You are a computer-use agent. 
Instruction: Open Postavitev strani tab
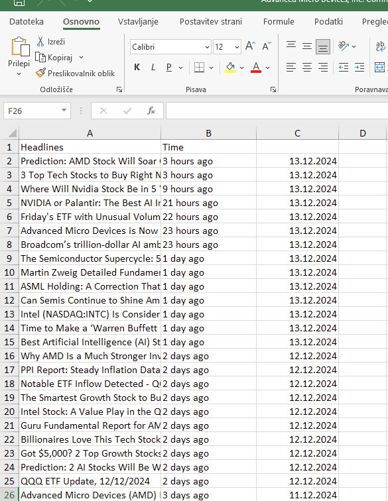point(211,22)
